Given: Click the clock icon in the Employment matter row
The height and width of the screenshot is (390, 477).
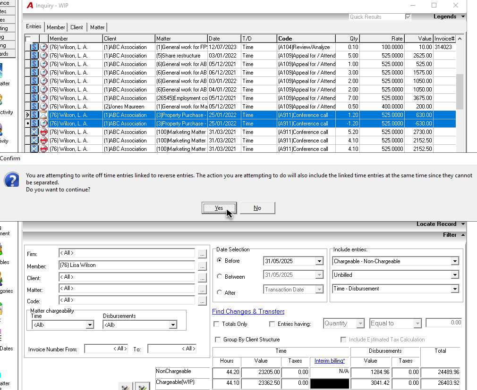Looking at the screenshot, I should tap(44, 98).
